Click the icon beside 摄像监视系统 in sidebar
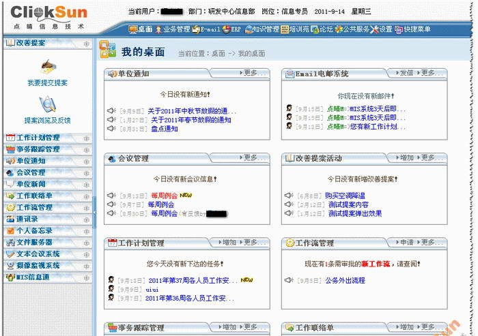The height and width of the screenshot is (336, 478). click(10, 266)
